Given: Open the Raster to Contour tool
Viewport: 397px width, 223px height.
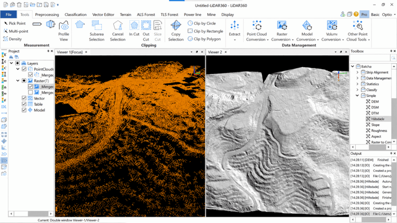Looking at the screenshot, I should tap(378, 142).
